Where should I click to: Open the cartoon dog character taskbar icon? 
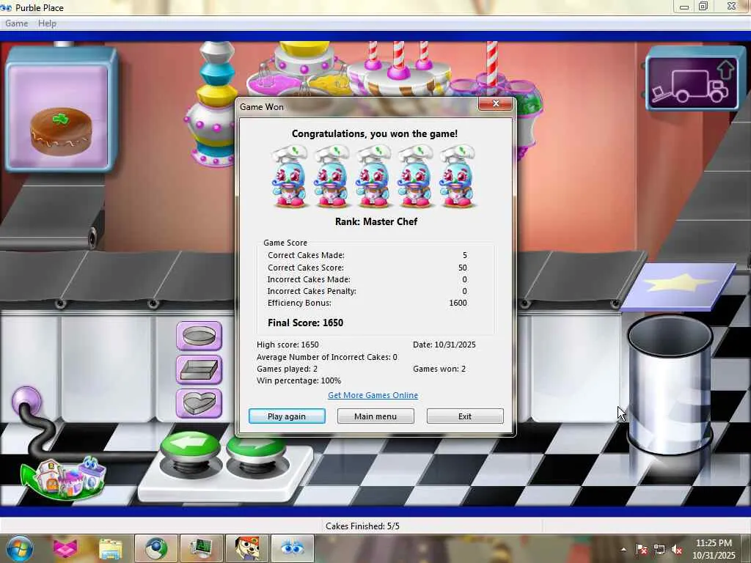click(246, 548)
